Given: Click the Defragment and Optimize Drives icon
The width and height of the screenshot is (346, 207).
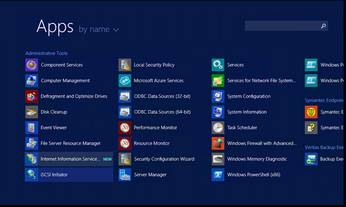Looking at the screenshot, I should tap(32, 96).
